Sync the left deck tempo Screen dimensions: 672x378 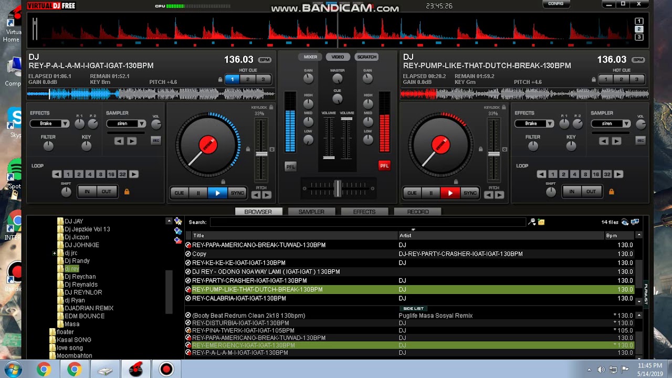[237, 193]
